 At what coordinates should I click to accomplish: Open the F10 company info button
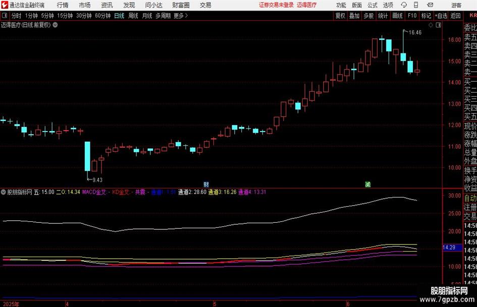412,16
